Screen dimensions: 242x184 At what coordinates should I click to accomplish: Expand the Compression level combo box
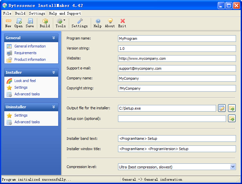pos(233,167)
